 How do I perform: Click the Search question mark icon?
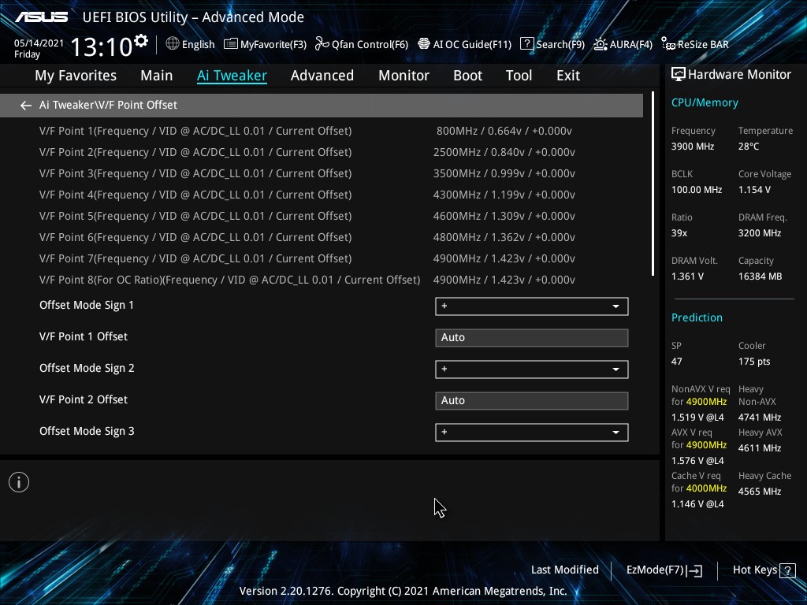527,44
